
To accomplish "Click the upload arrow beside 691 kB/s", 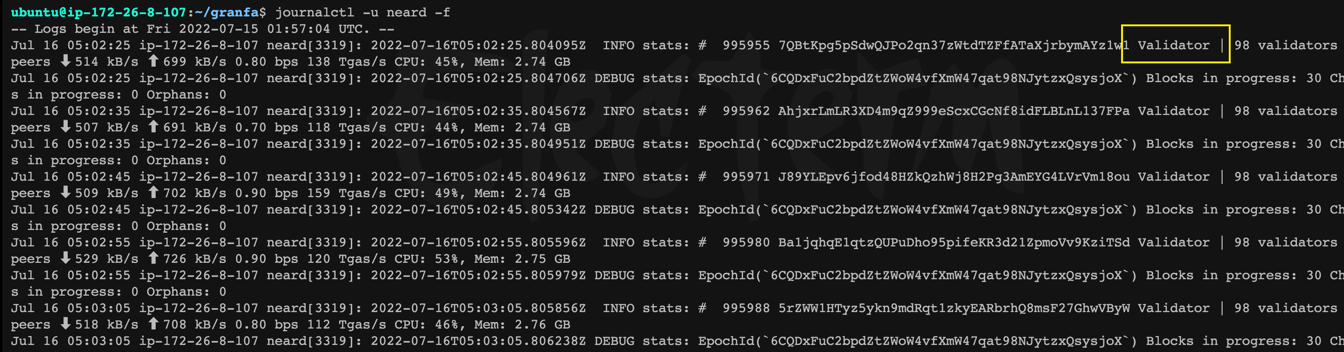I will [153, 127].
